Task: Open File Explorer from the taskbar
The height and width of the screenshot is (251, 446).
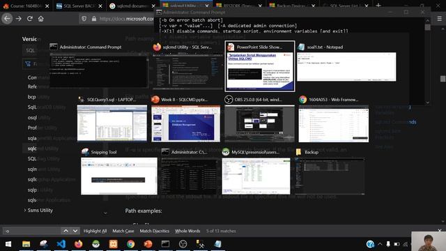Action: coord(26,244)
